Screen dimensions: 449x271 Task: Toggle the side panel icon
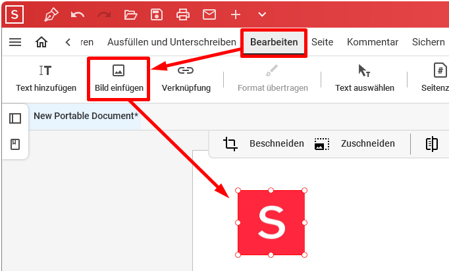15,118
